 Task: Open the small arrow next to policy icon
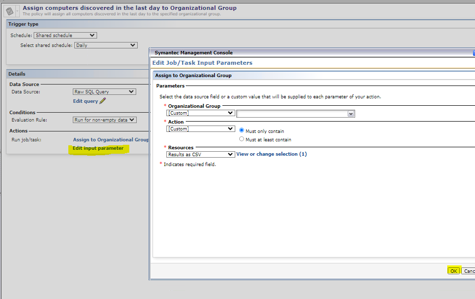(x=18, y=11)
